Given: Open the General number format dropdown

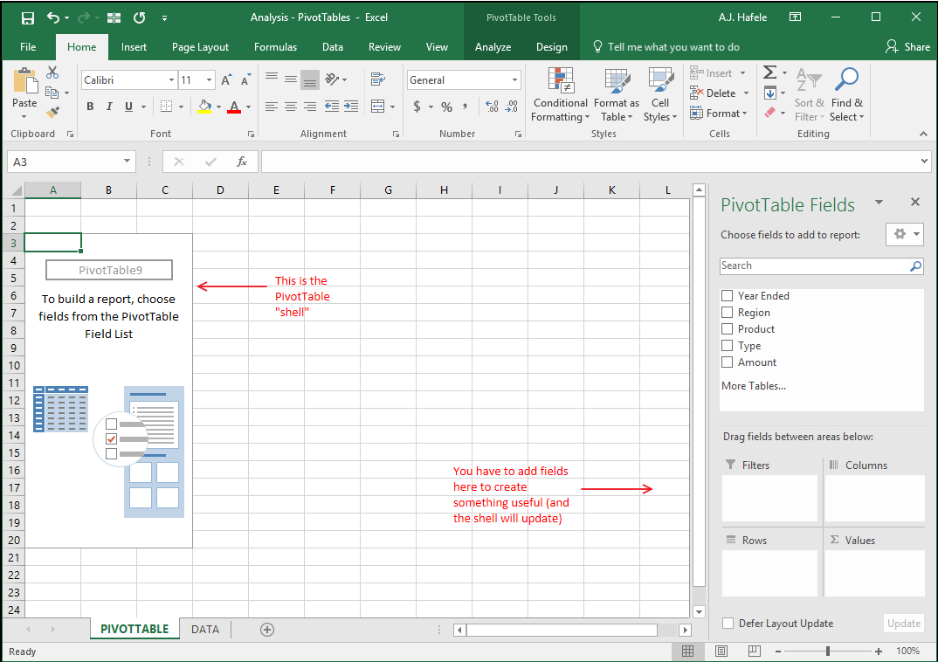Looking at the screenshot, I should point(514,79).
